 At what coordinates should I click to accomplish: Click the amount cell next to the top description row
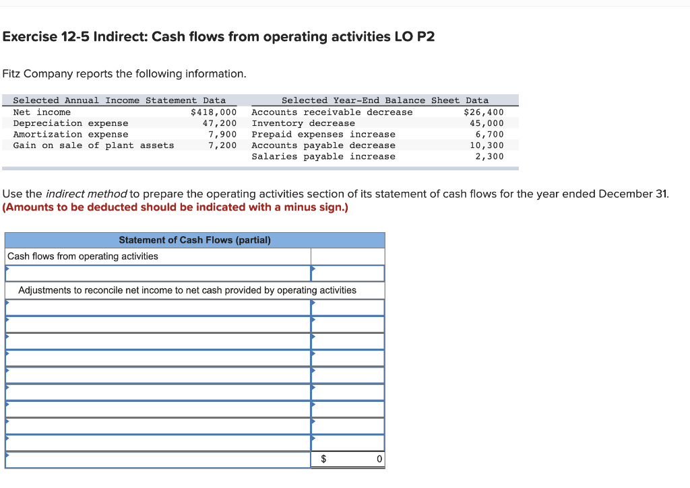348,273
